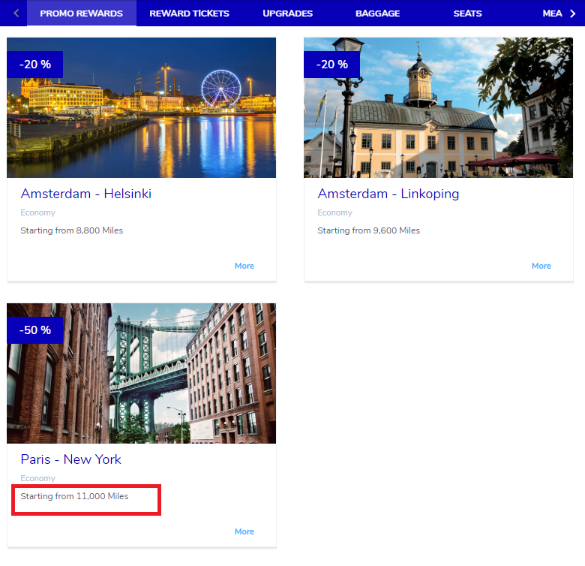Click More on the Amsterdam - Linkoping card
The image size is (585, 566).
point(541,266)
